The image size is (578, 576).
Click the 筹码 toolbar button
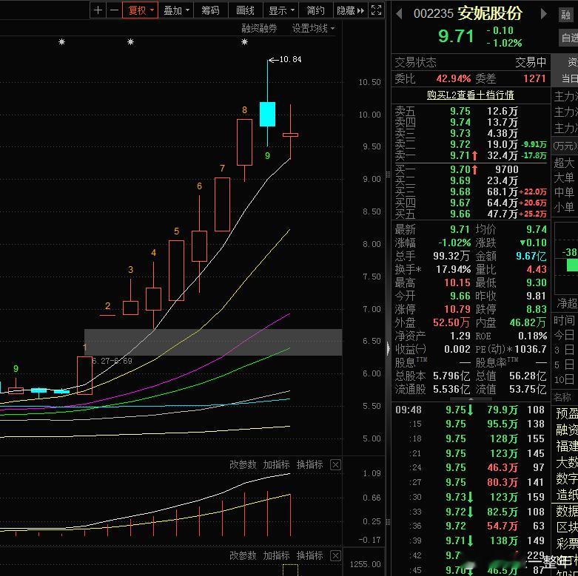[x=210, y=10]
